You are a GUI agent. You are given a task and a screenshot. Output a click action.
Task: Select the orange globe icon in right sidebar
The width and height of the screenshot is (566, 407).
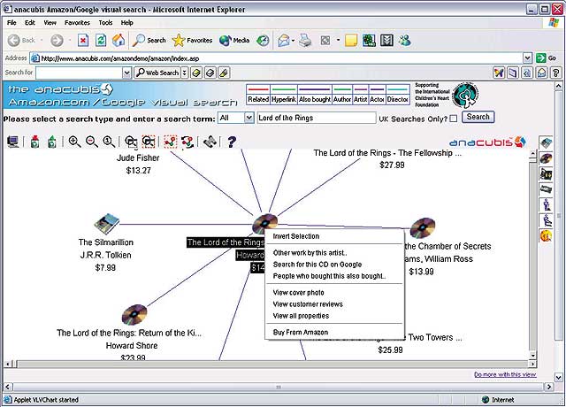[546, 236]
